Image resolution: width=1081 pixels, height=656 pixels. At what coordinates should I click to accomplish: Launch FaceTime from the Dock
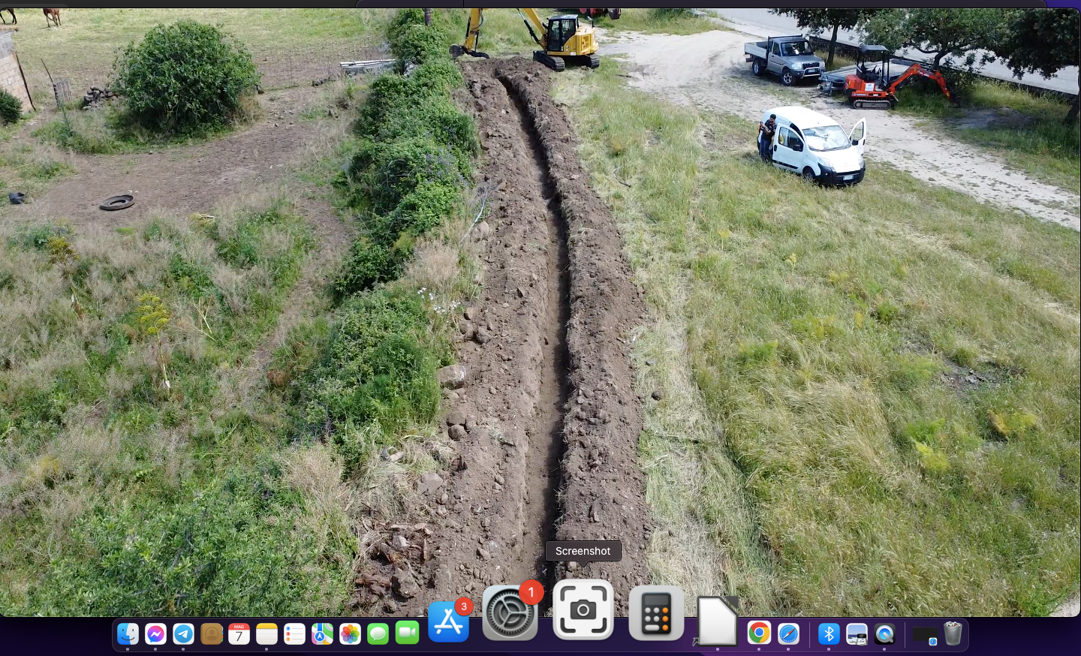pyautogui.click(x=407, y=633)
